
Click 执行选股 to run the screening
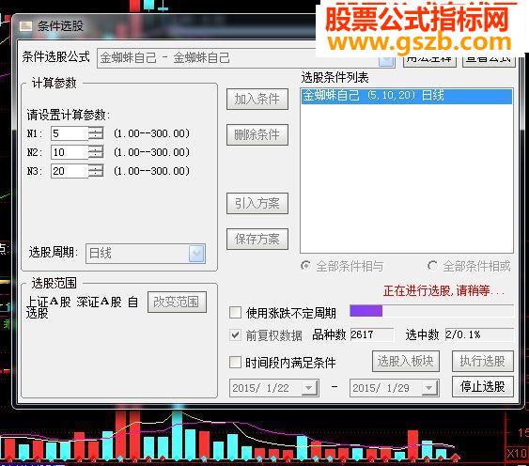coord(482,361)
